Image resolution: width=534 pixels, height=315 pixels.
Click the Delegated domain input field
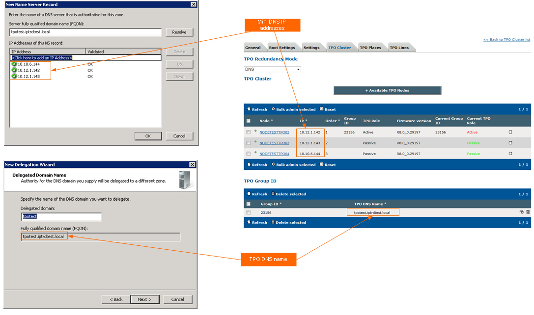(61, 217)
